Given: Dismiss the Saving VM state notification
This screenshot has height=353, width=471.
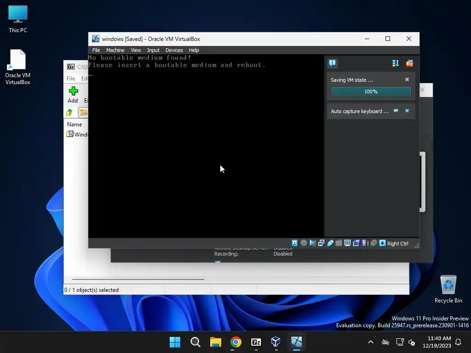Looking at the screenshot, I should tap(407, 80).
